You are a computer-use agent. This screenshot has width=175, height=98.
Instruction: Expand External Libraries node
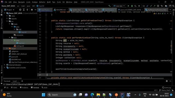click(x=5, y=65)
